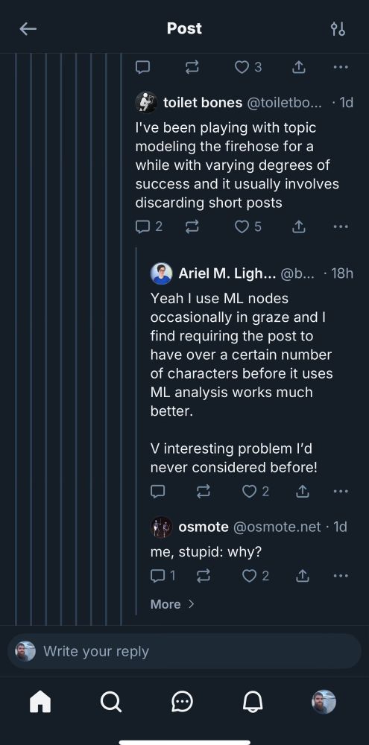Open toilet bones profile avatar
The width and height of the screenshot is (369, 745).
146,102
